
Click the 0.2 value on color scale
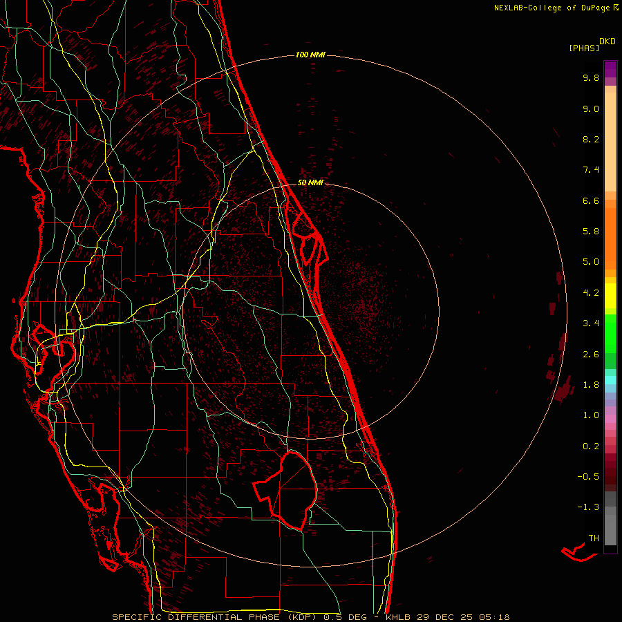[591, 446]
